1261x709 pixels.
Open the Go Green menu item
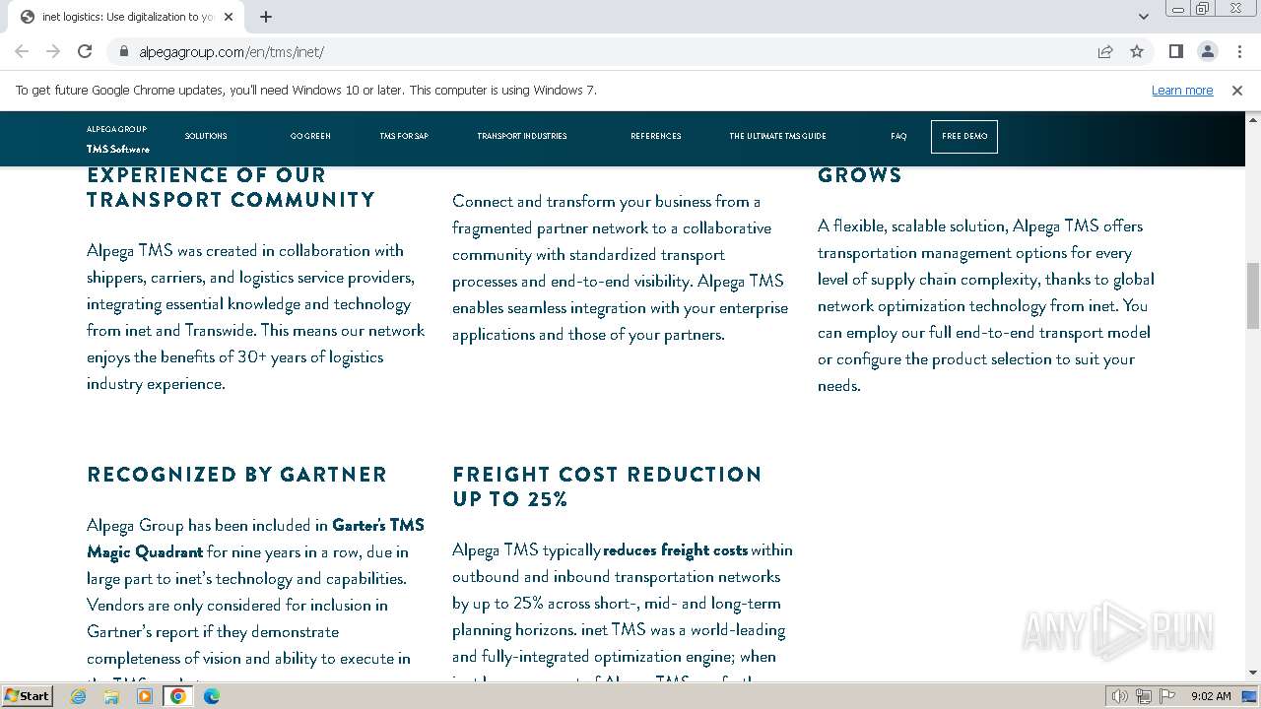(310, 136)
